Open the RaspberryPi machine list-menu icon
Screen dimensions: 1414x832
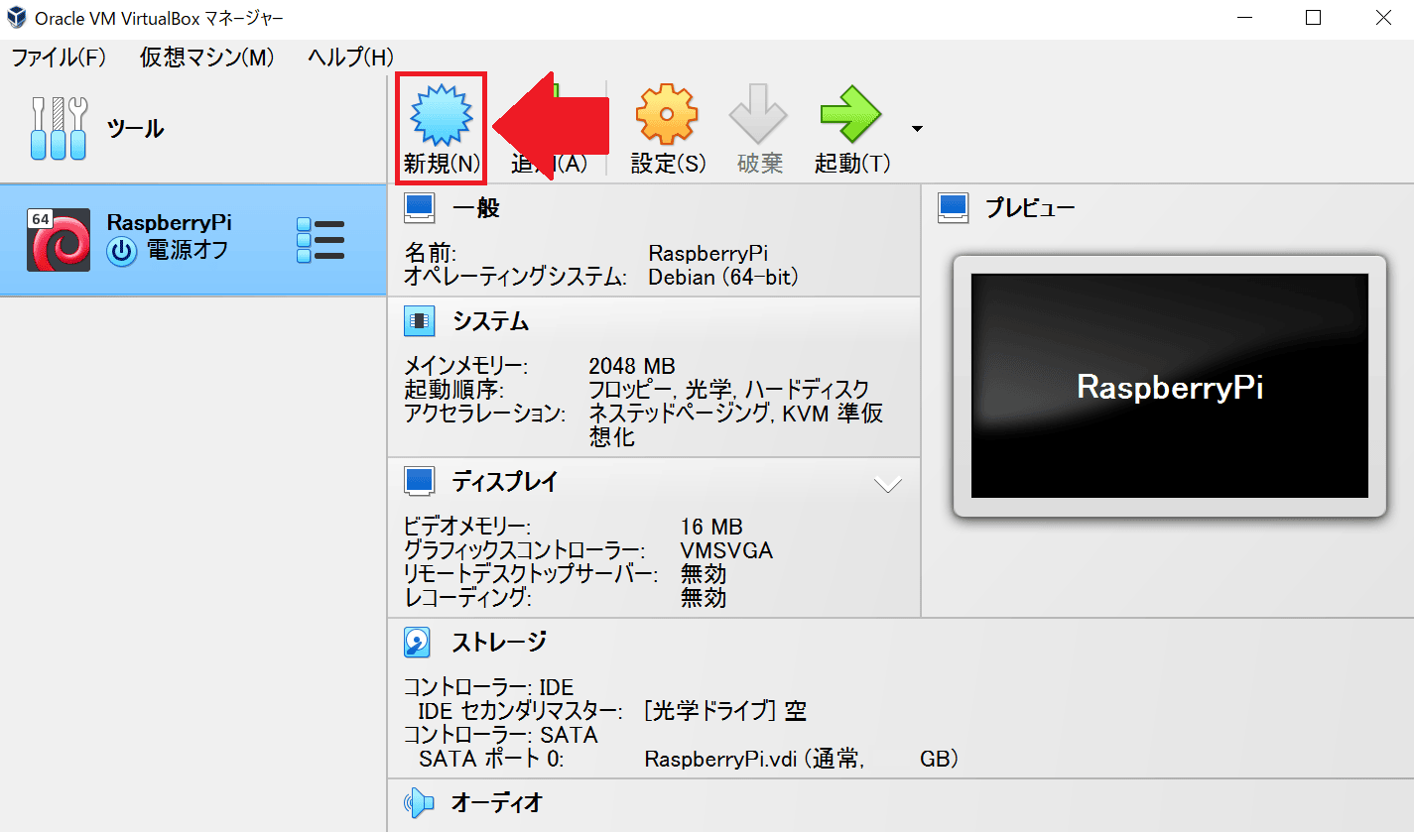pyautogui.click(x=321, y=240)
